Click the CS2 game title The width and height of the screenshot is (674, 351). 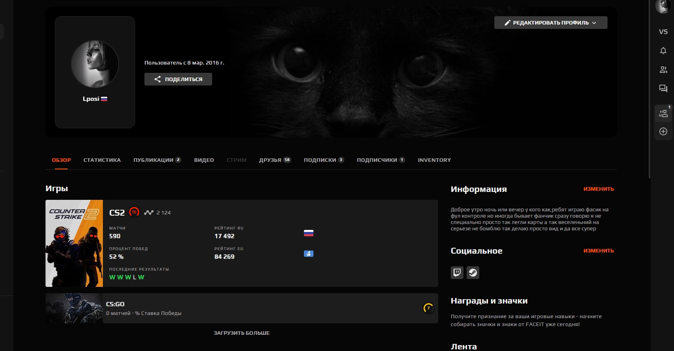(117, 213)
